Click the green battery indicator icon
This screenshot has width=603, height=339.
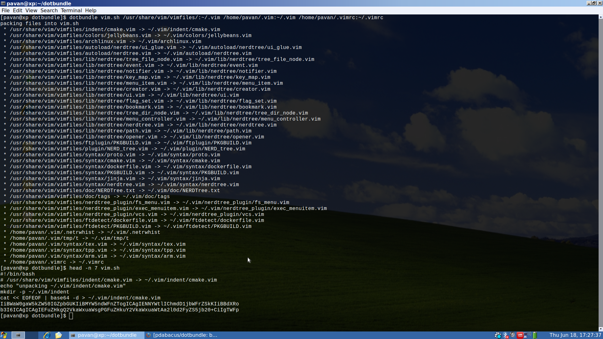(535, 335)
